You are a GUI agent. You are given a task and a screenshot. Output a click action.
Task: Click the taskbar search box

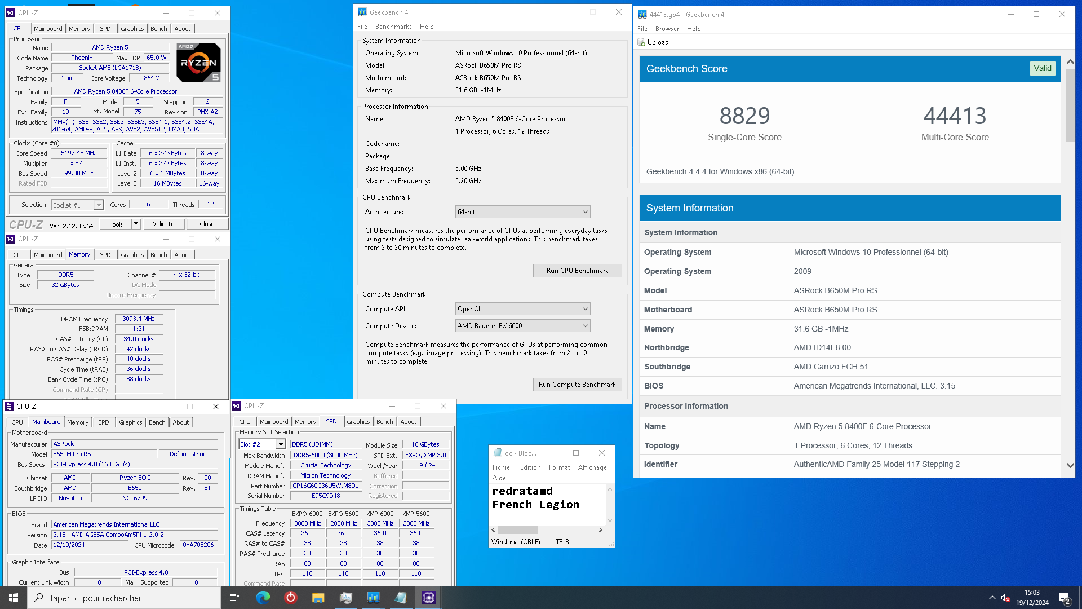(124, 598)
